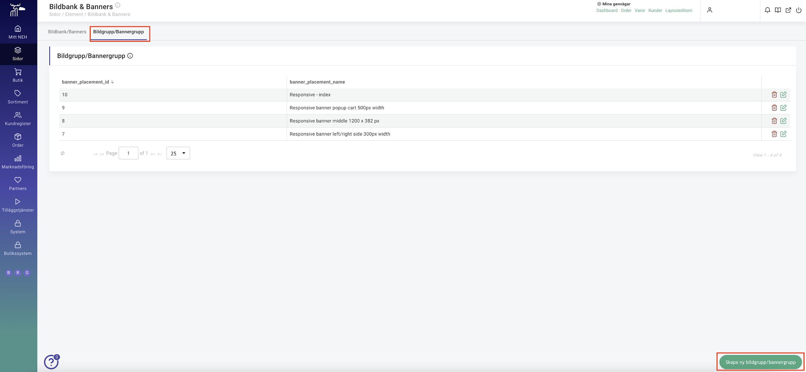The image size is (806, 372).
Task: Go to previous page arrow
Action: point(102,154)
